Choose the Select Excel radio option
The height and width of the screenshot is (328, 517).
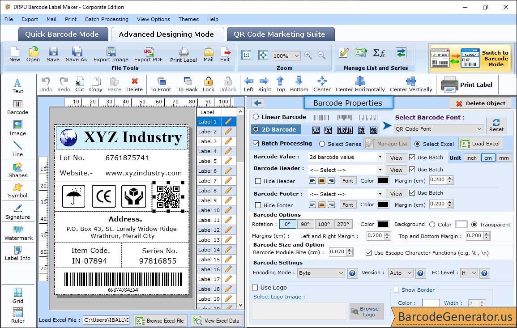click(418, 144)
